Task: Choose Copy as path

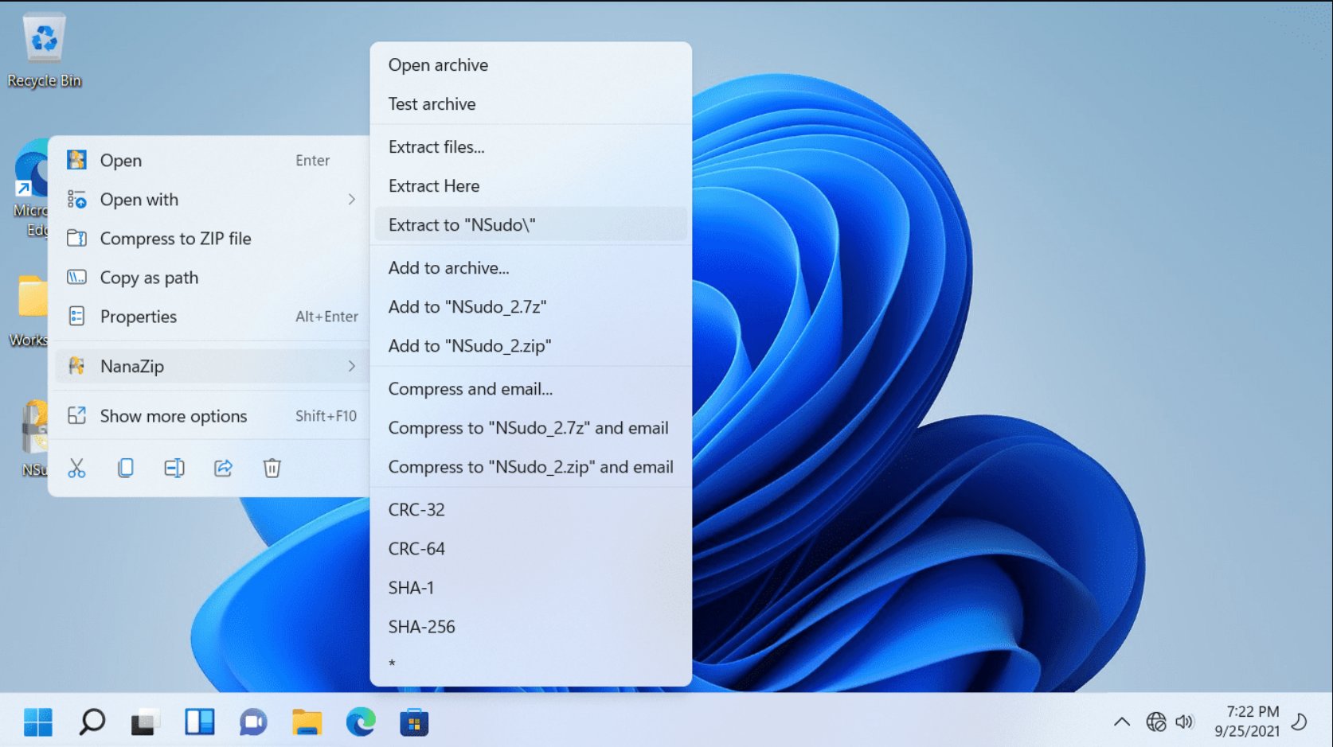Action: point(148,278)
